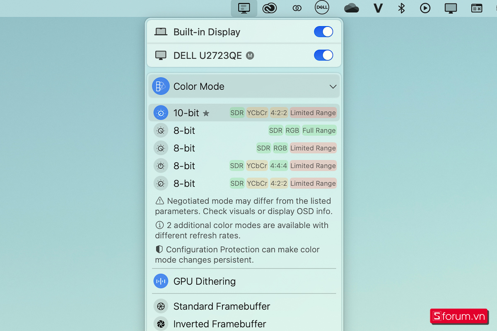This screenshot has height=331, width=497.
Task: Select 8-bit YCbCr 4:2:2 Limited Range mode
Action: [x=244, y=183]
